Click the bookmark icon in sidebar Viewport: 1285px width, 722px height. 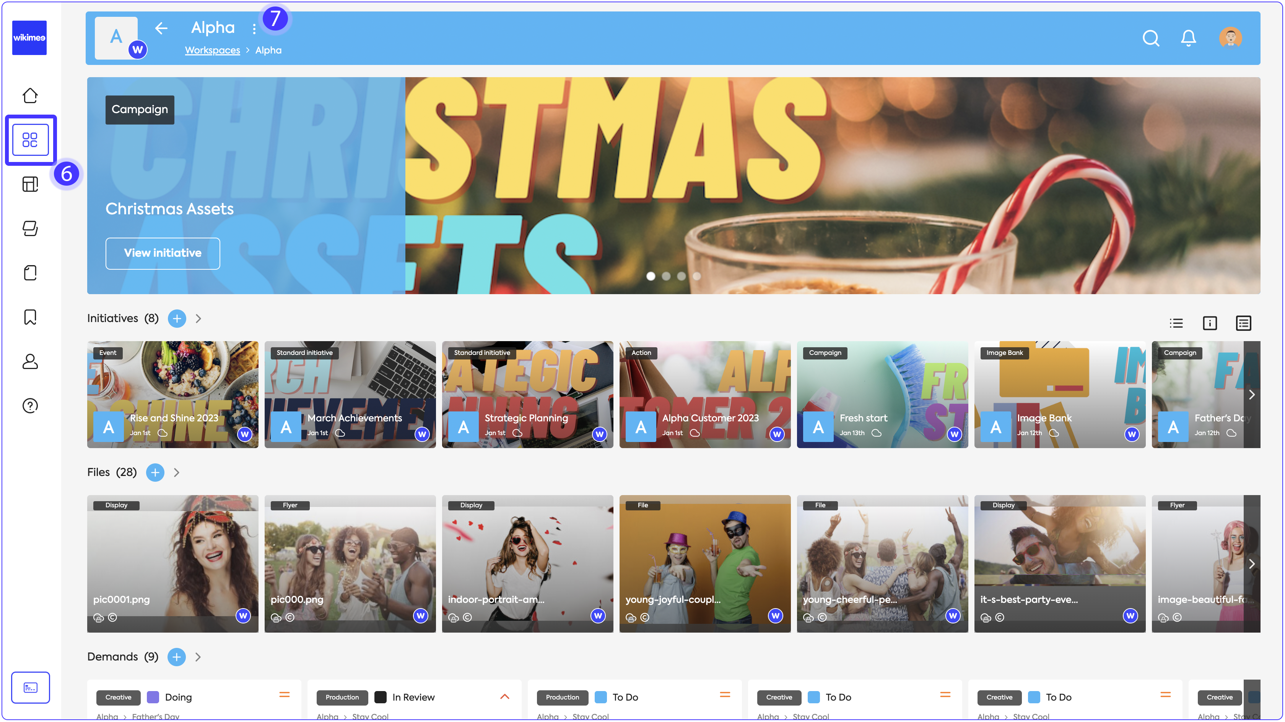pyautogui.click(x=30, y=317)
